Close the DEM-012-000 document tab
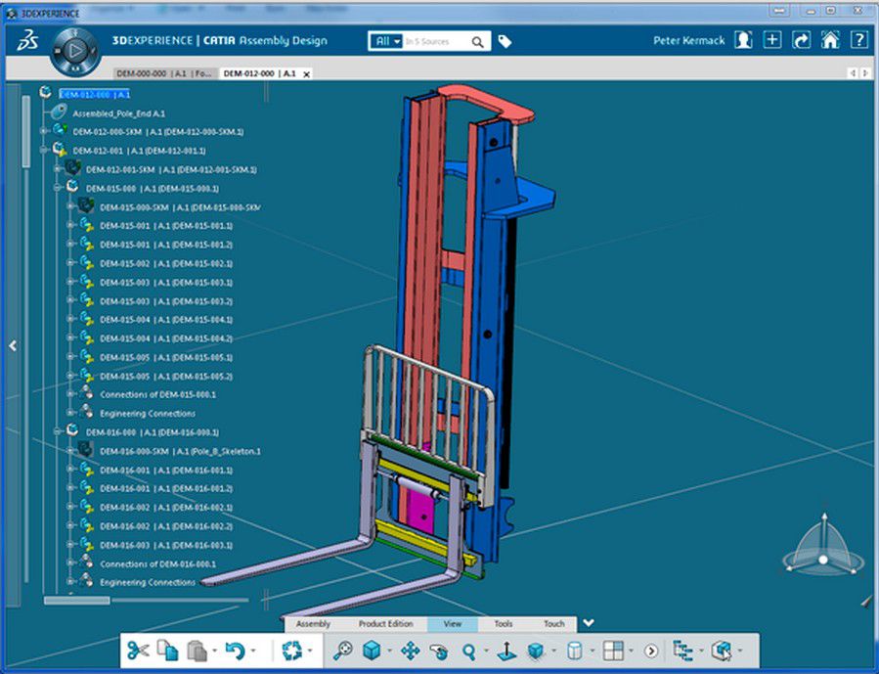 pos(307,74)
